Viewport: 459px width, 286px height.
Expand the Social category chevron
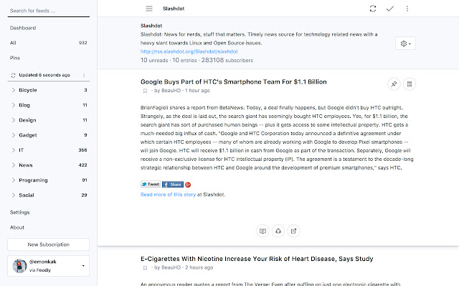point(13,195)
